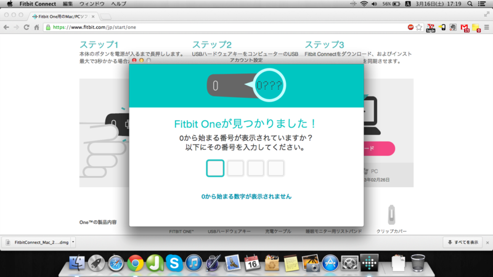
Task: Reload the page in browser
Action: pyautogui.click(x=26, y=27)
